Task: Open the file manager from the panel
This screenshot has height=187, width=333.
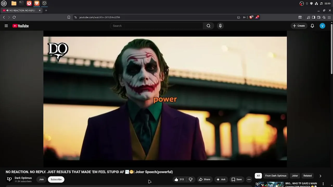Action: coord(14,3)
